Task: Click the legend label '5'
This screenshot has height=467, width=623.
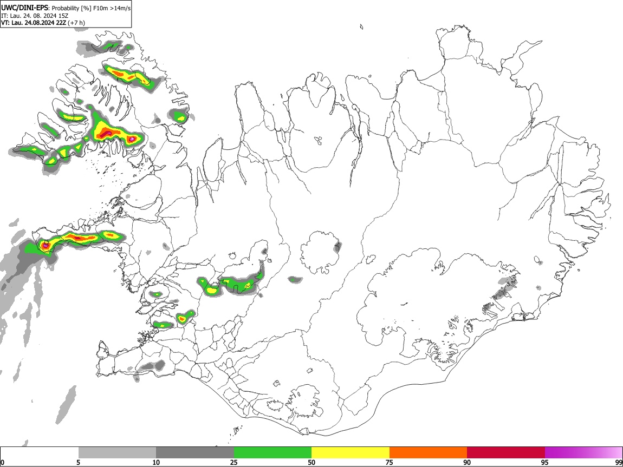Action: pos(78,462)
